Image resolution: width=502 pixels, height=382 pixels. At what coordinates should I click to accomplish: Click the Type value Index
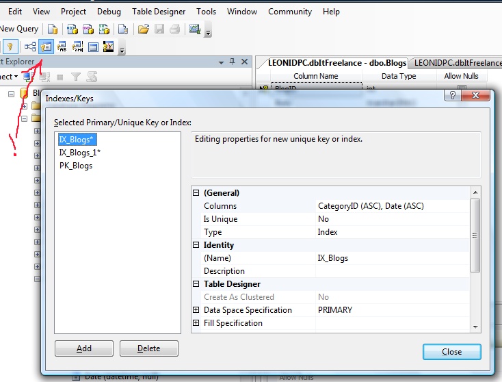(393, 232)
